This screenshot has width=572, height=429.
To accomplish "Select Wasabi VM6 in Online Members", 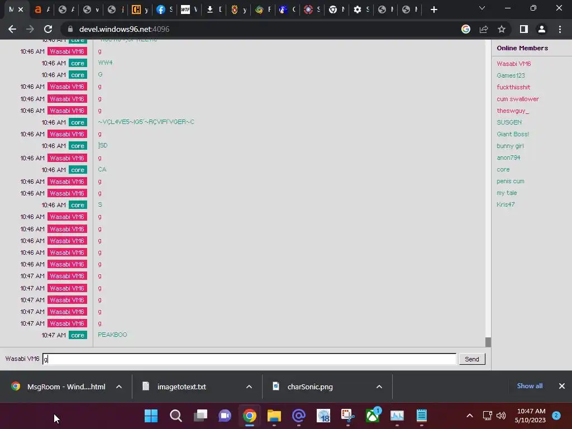I will (514, 64).
